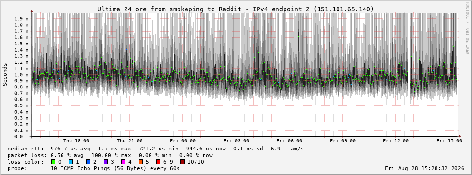Click the Thu 21:00 time axis label
Screen dimensions: 472x175
coord(130,141)
